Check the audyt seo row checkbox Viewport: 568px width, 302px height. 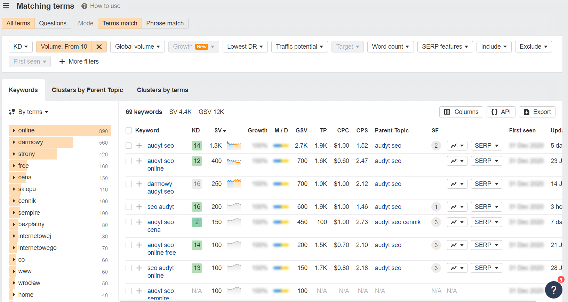tap(129, 146)
